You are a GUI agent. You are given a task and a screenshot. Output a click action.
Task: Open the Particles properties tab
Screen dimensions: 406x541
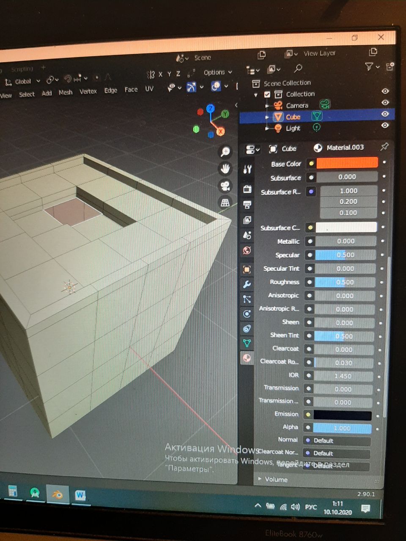(x=247, y=299)
